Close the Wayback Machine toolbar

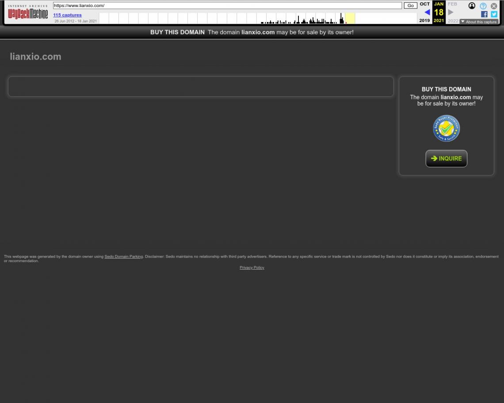(494, 6)
